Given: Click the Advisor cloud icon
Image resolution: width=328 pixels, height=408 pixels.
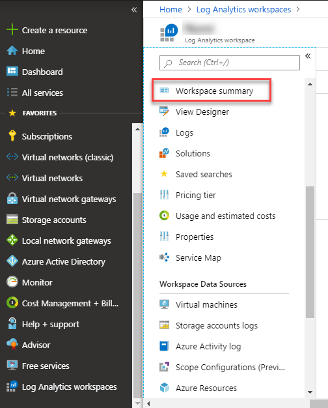Looking at the screenshot, I should [12, 345].
